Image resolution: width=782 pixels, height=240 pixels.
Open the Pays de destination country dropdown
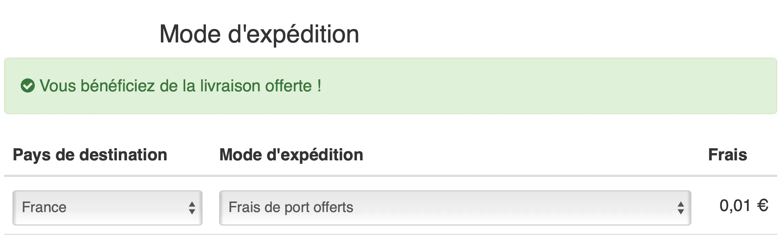[x=107, y=208]
